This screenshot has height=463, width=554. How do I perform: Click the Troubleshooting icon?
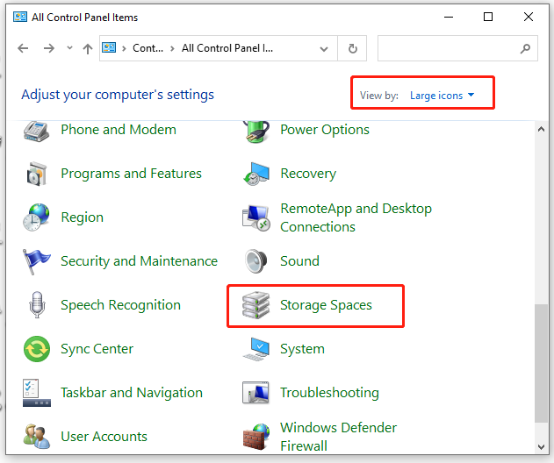coord(255,393)
